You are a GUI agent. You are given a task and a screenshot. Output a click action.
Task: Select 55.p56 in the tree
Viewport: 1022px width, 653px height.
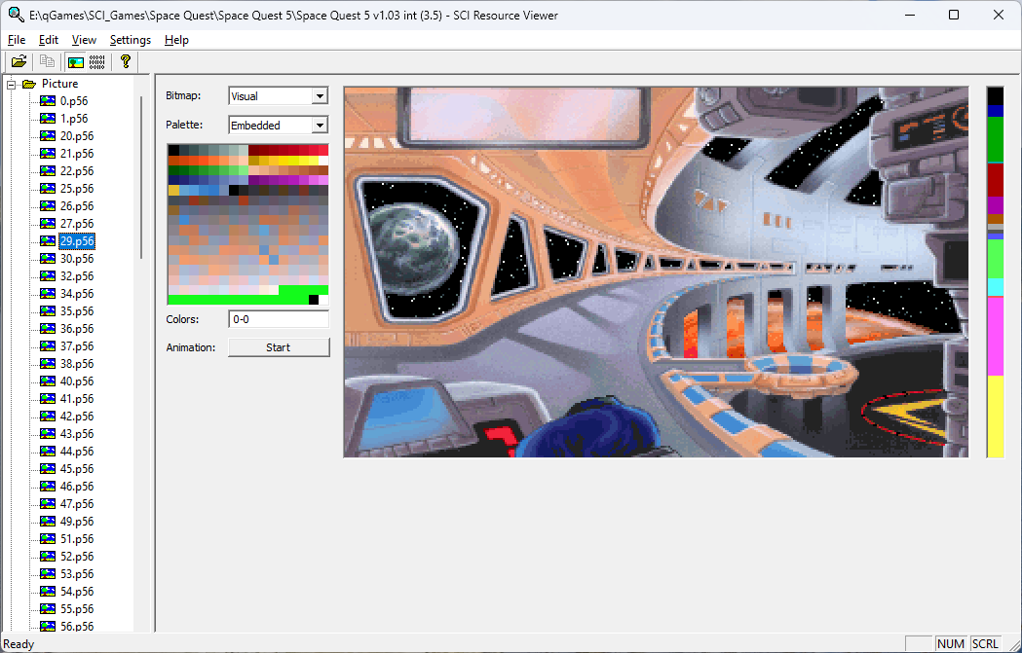[x=77, y=609]
